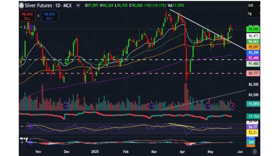Click the Silver Futures symbol logo icon

click(x=21, y=5)
